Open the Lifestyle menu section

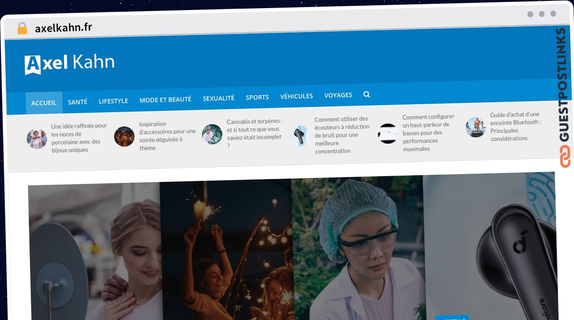113,101
